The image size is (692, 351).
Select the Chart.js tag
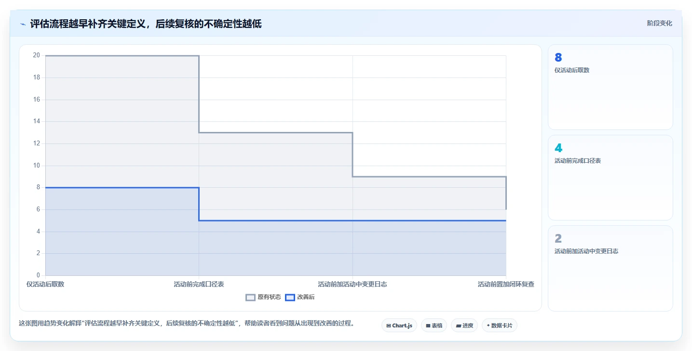399,325
